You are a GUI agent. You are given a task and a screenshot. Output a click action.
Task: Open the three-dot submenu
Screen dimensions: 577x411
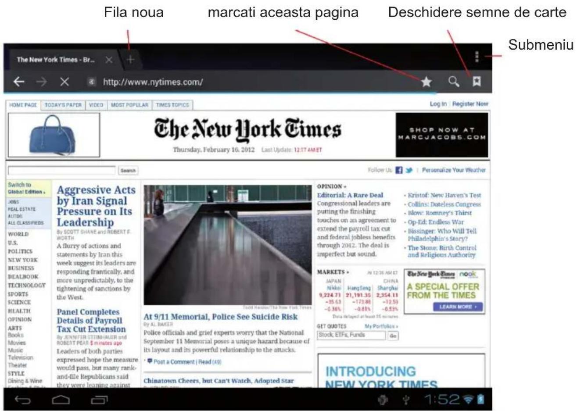tap(477, 57)
